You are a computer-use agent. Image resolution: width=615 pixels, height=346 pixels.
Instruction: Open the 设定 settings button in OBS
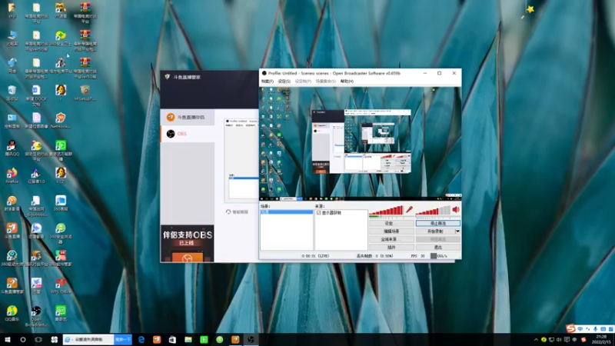point(391,223)
